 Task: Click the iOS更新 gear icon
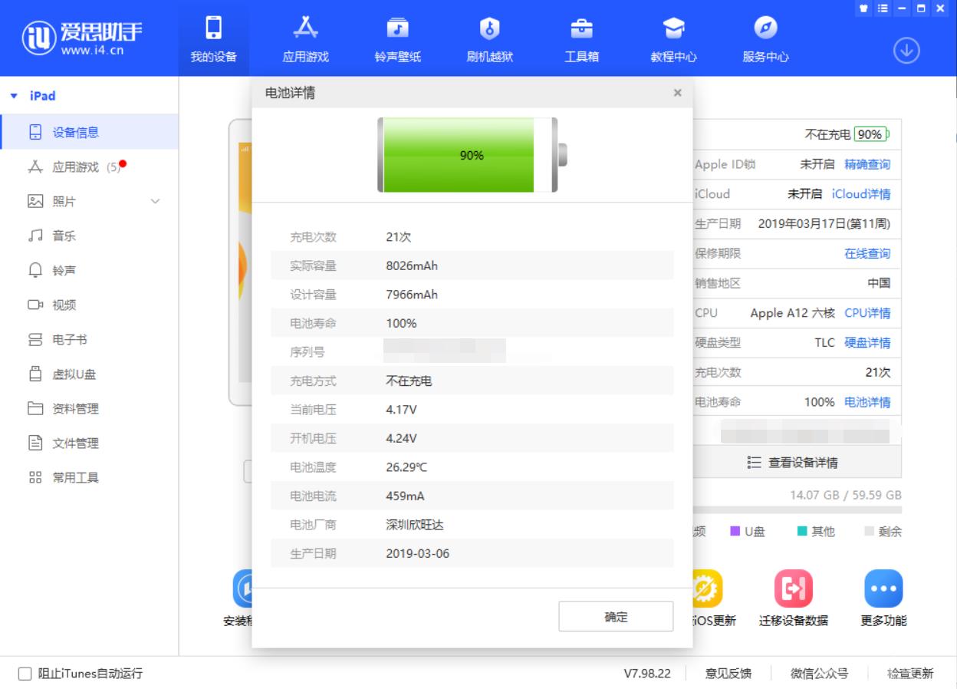click(706, 588)
